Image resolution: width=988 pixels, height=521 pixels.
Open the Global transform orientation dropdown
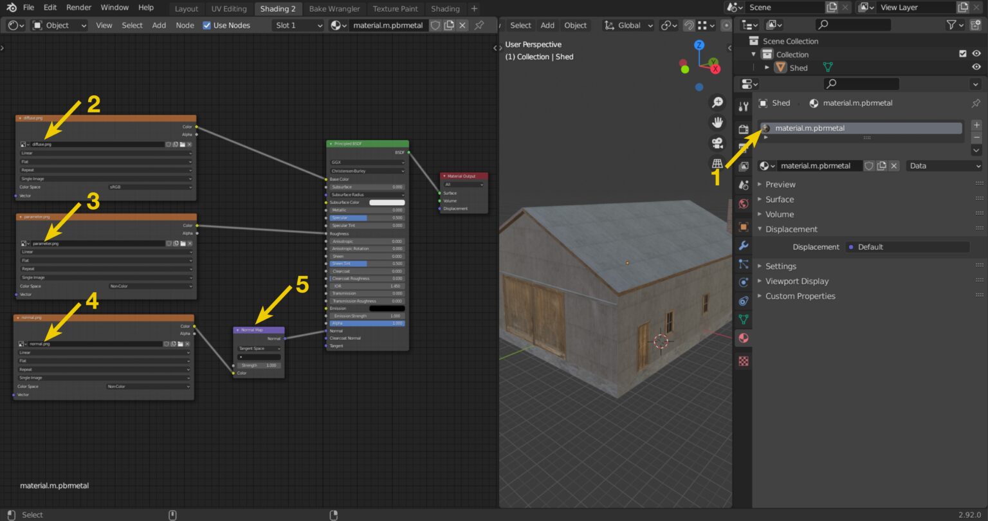(x=628, y=25)
